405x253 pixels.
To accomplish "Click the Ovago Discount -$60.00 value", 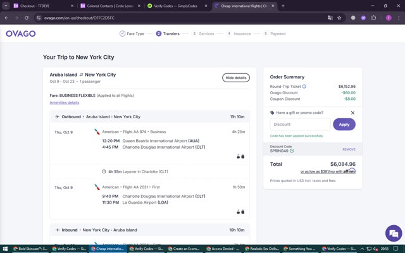I will point(348,93).
